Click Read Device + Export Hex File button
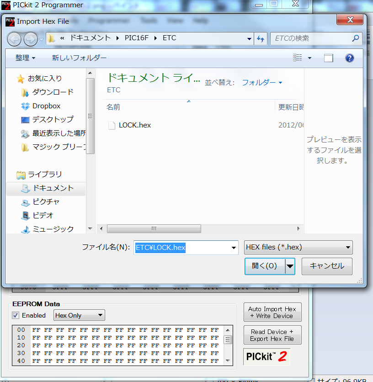The width and height of the screenshot is (373, 382). tap(272, 335)
